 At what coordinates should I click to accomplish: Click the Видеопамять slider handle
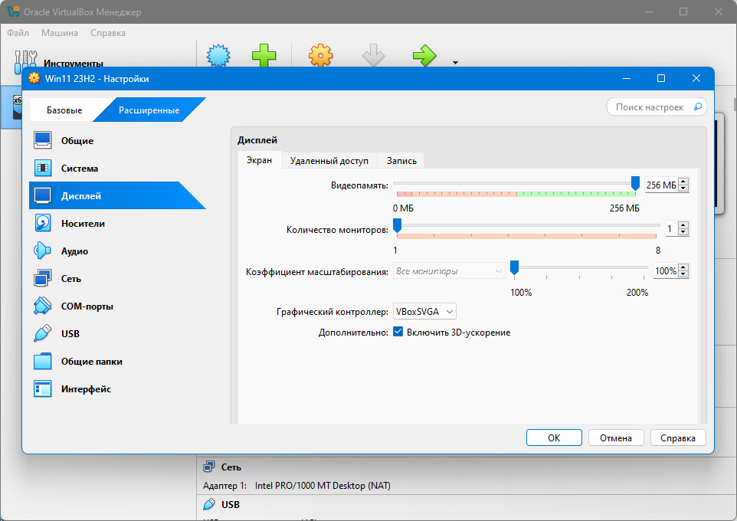[635, 183]
